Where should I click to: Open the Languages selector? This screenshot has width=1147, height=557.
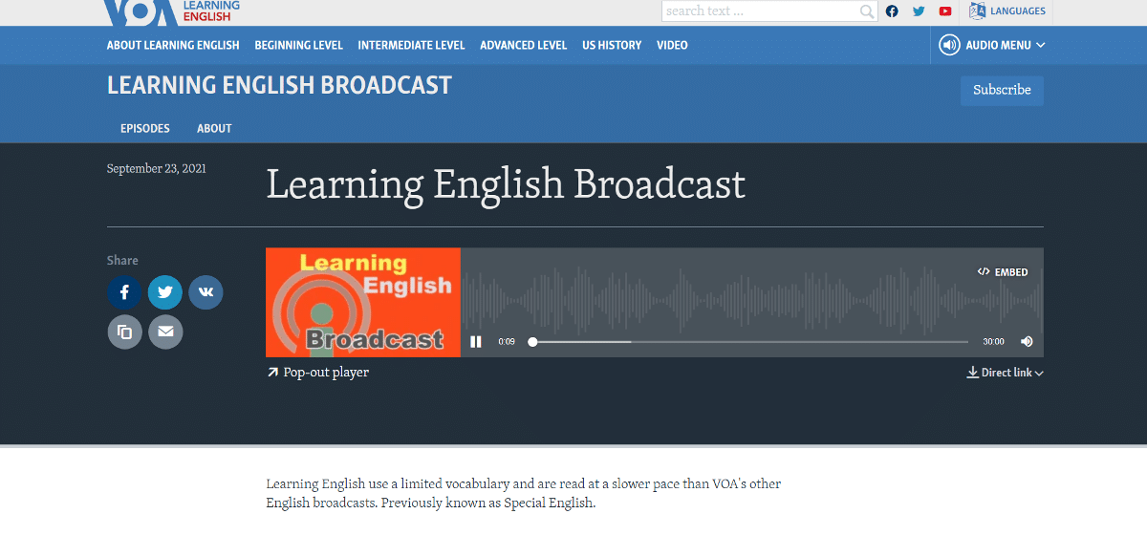(x=1007, y=11)
